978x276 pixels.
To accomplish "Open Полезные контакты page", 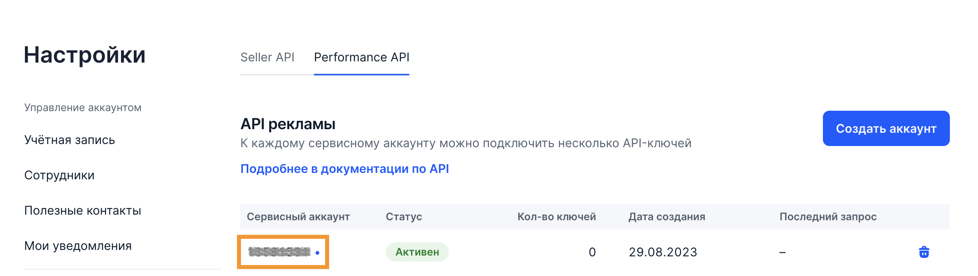I will tap(83, 211).
